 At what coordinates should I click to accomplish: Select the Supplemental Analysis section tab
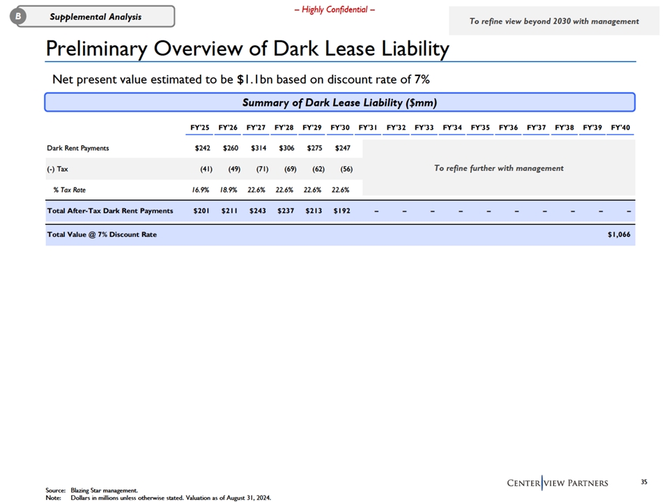95,17
